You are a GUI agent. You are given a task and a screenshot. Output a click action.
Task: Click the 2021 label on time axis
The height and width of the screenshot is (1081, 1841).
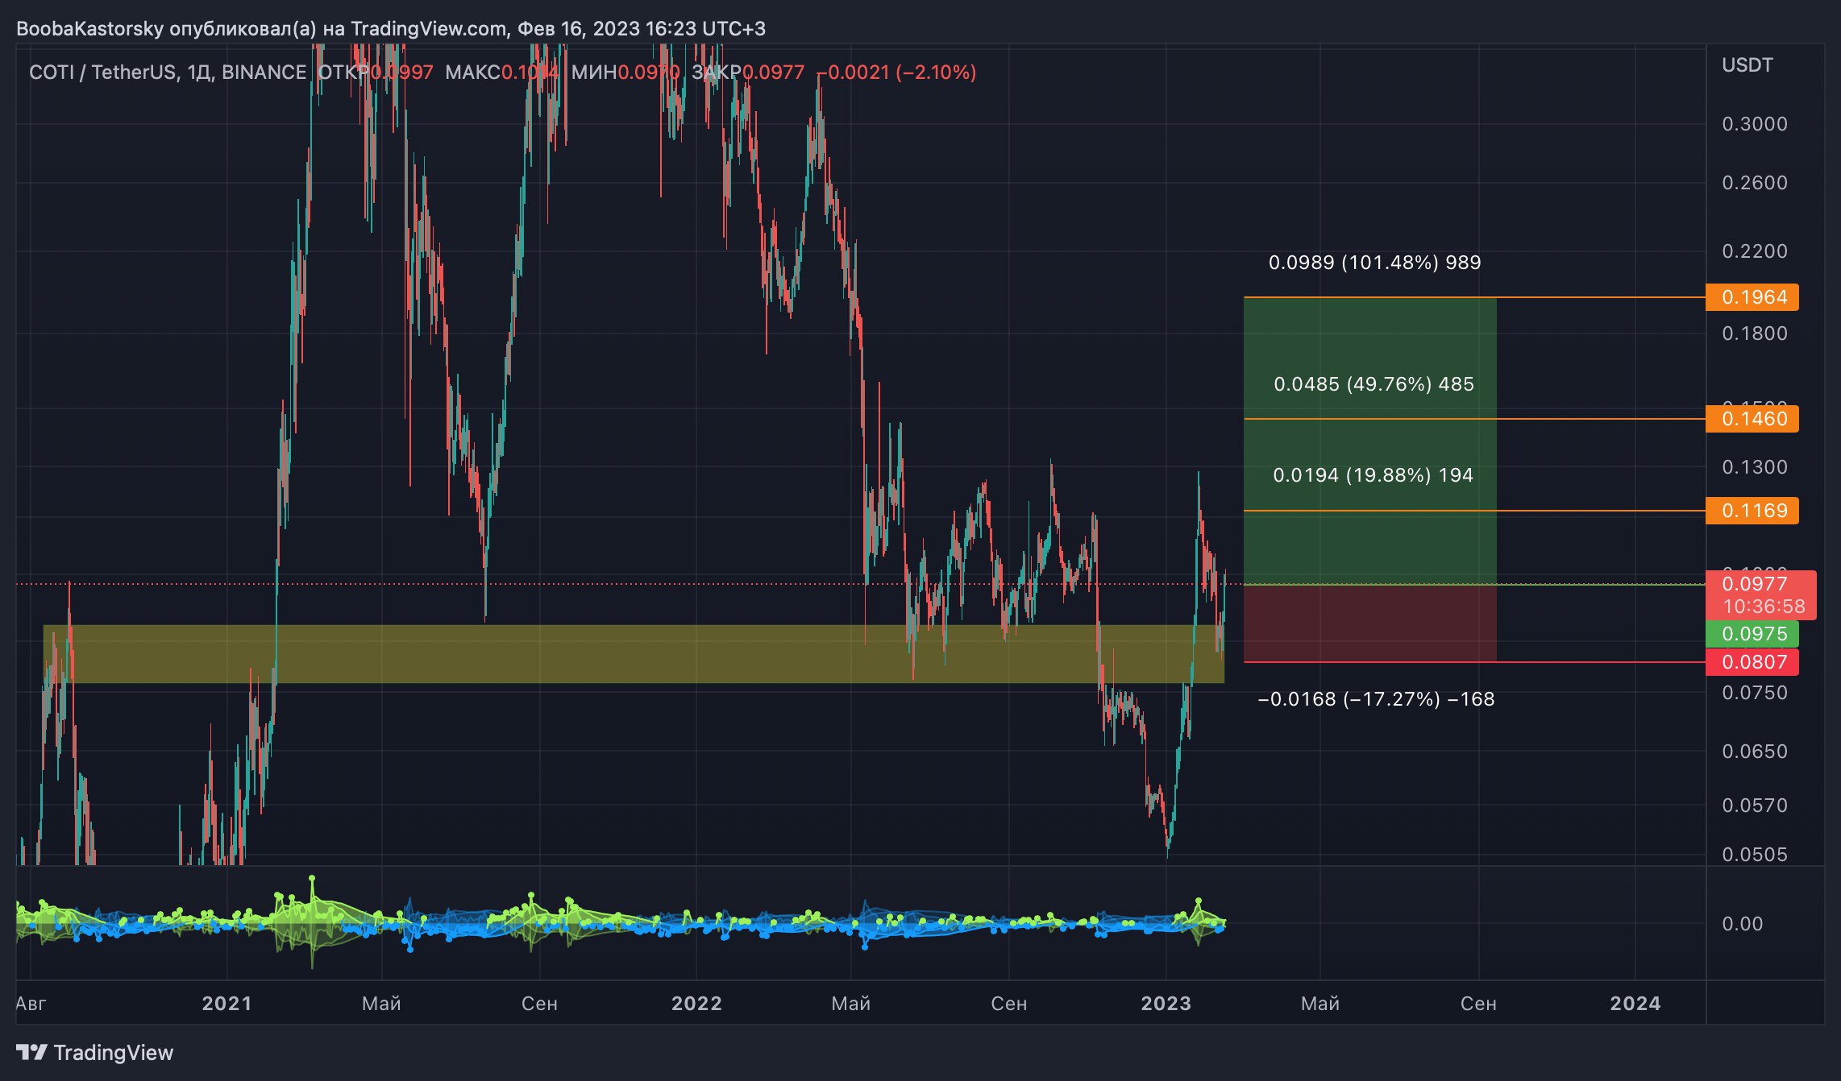226,1004
